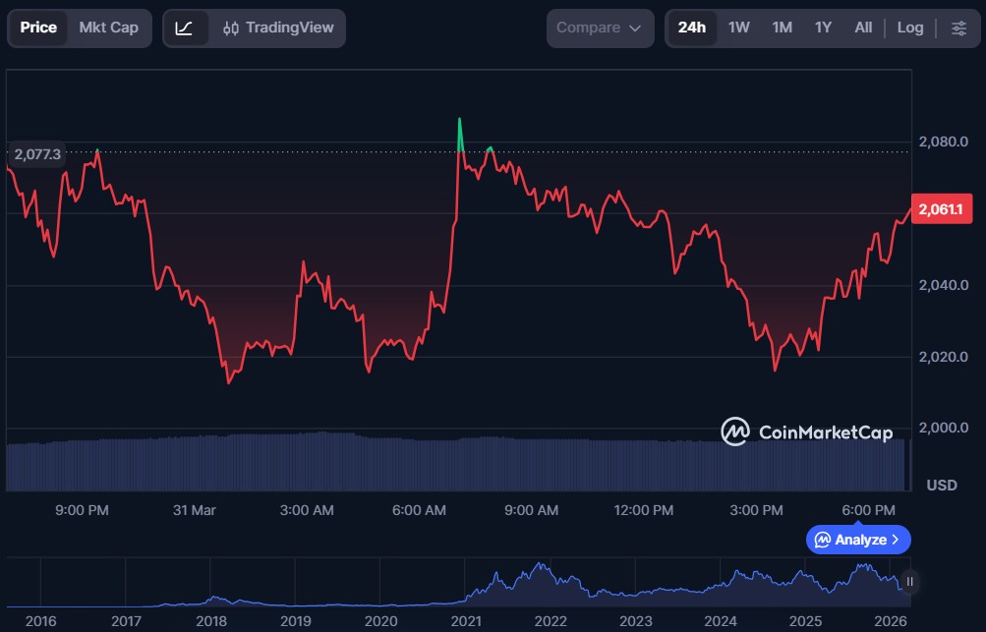Show the 1Y time range

coord(823,29)
